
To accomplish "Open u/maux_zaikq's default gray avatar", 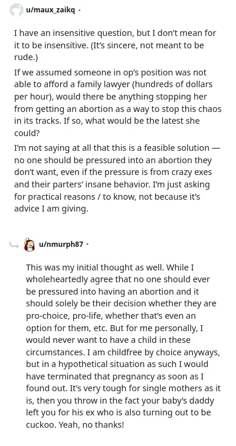I will (x=17, y=11).
